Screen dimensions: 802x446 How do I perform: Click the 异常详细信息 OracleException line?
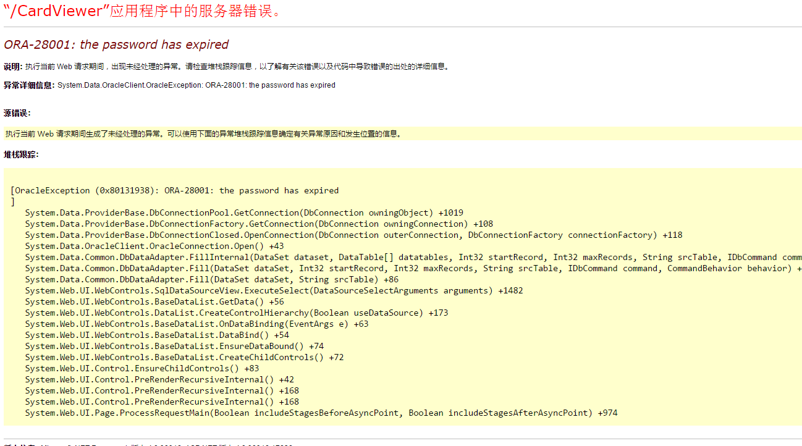click(169, 85)
